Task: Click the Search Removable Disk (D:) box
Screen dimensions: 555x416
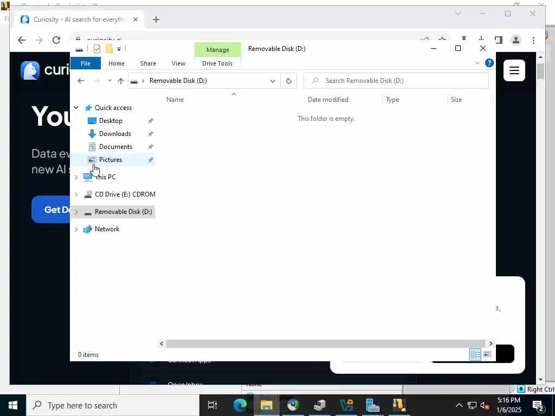Action: click(x=396, y=81)
